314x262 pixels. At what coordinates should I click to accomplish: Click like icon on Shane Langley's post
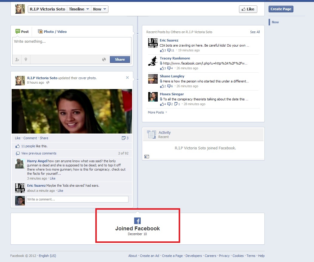pos(162,86)
